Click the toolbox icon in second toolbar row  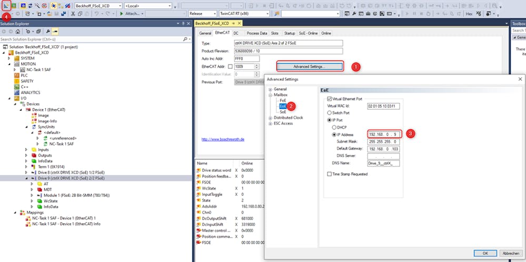(x=368, y=14)
